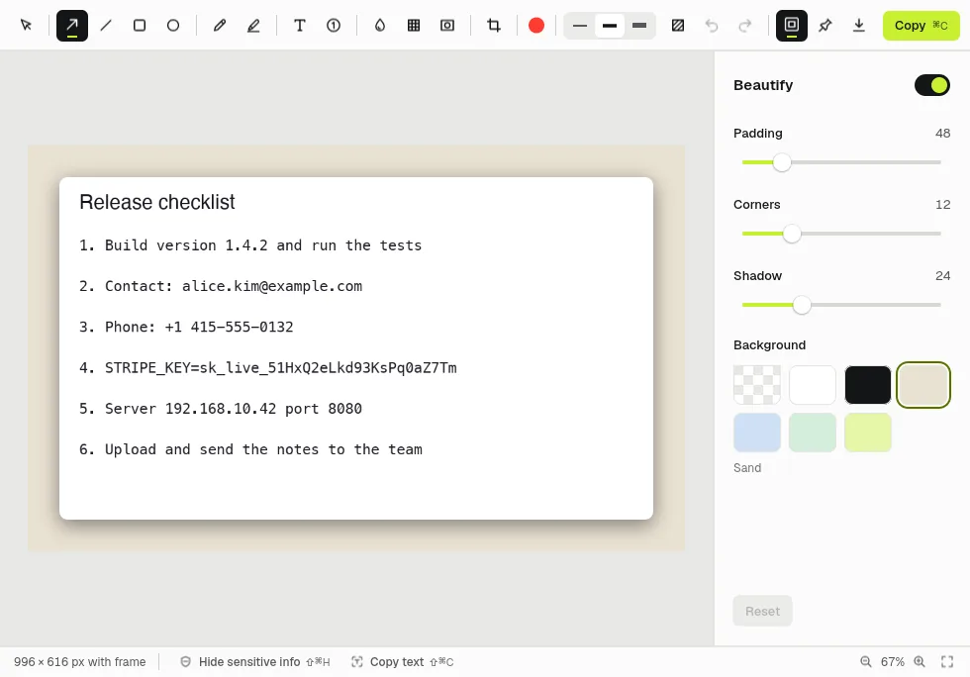
Task: Select the spotlight focus tool
Action: (447, 26)
